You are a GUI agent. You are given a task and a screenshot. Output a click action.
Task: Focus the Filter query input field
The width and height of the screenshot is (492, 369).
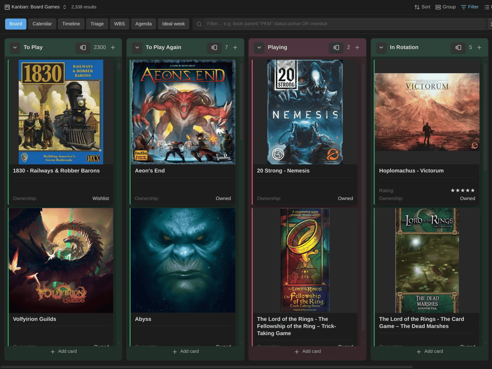pos(344,24)
